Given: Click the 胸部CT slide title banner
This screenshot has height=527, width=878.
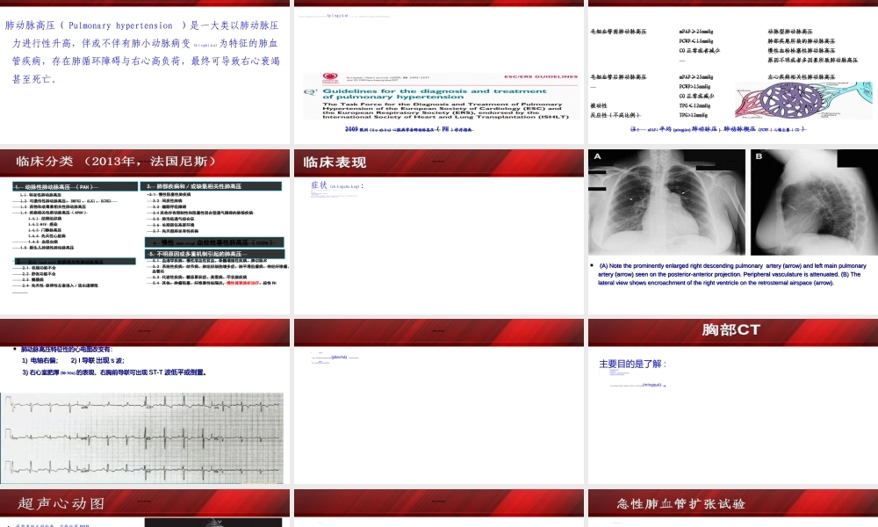Looking at the screenshot, I should click(x=731, y=329).
